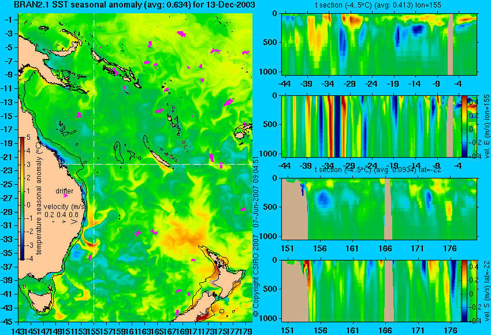
Task: Click the '-44' tick under the top temperature section
Action: [285, 84]
